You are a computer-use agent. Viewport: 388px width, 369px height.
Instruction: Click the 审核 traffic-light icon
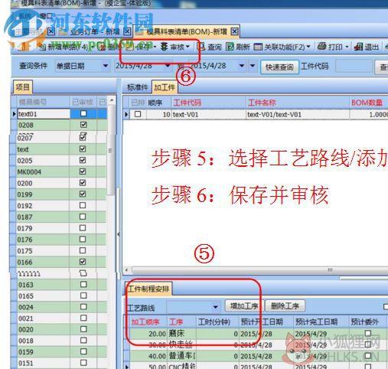coord(164,47)
